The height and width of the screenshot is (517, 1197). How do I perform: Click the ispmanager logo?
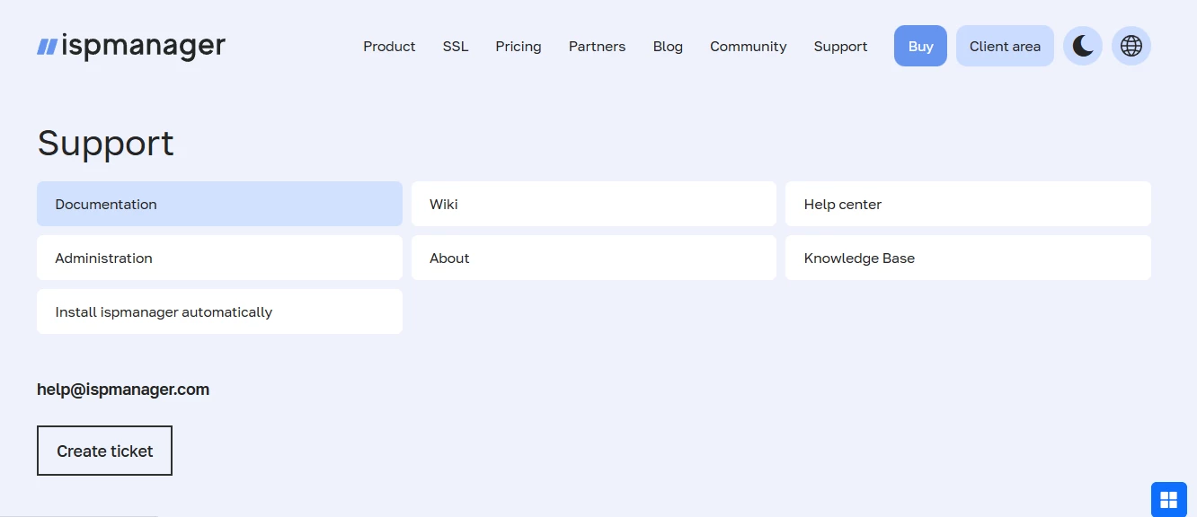click(x=131, y=45)
